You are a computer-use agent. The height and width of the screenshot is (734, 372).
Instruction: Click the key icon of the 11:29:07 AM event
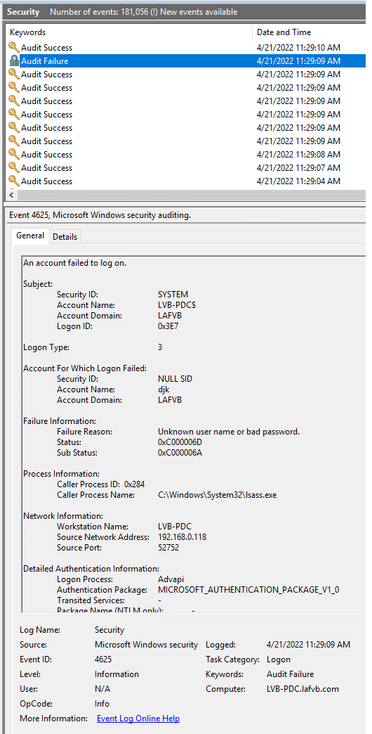[14, 167]
